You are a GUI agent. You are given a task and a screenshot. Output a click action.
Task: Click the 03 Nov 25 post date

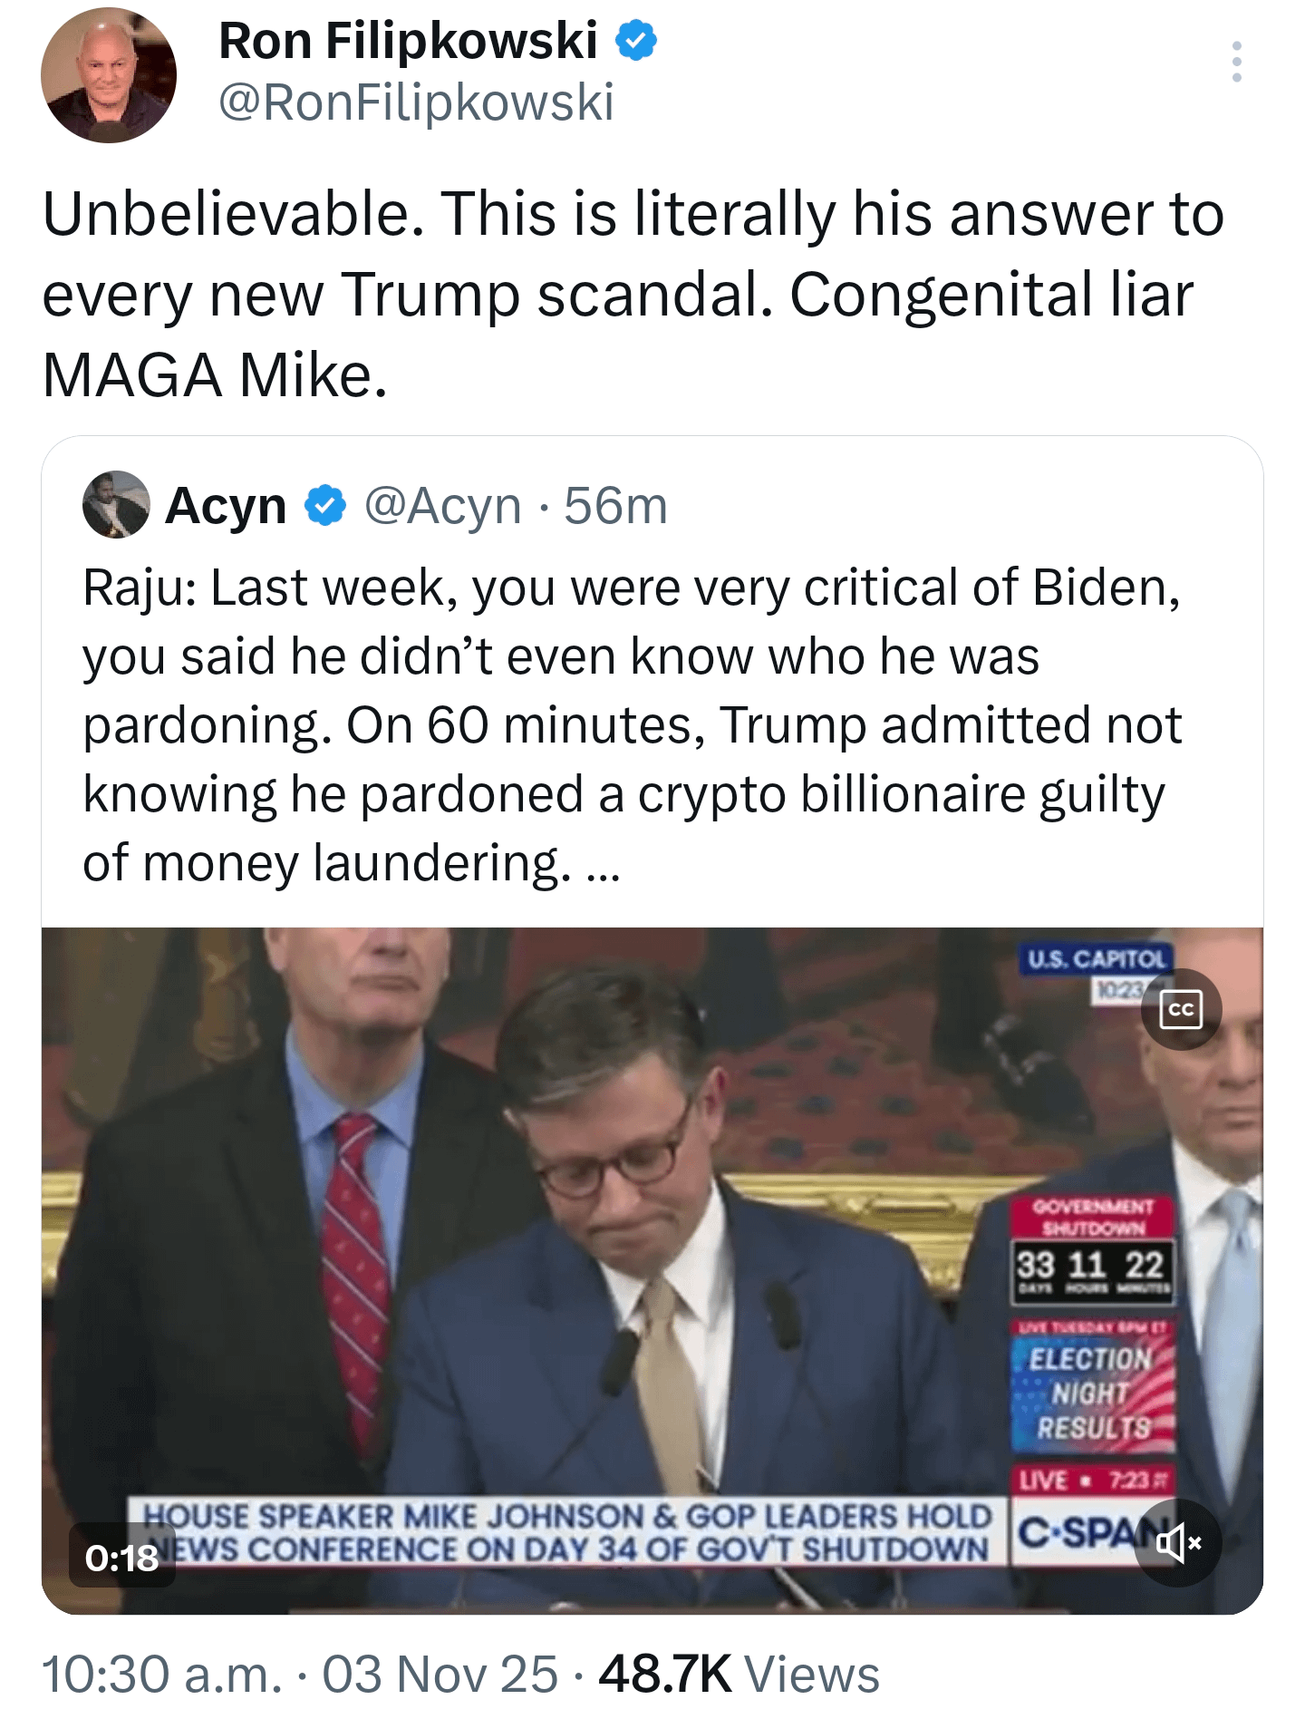pyautogui.click(x=440, y=1674)
